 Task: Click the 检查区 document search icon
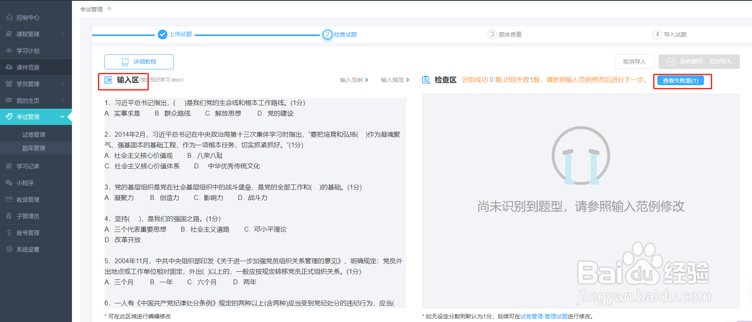[x=426, y=80]
